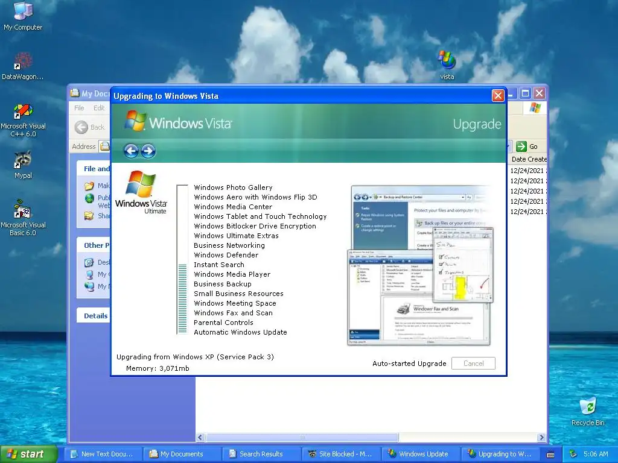This screenshot has height=463, width=618.
Task: Click the Vista feature screenshot preview
Action: [420, 265]
